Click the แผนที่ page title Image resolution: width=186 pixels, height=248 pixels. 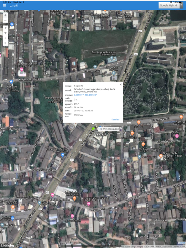(14, 6)
